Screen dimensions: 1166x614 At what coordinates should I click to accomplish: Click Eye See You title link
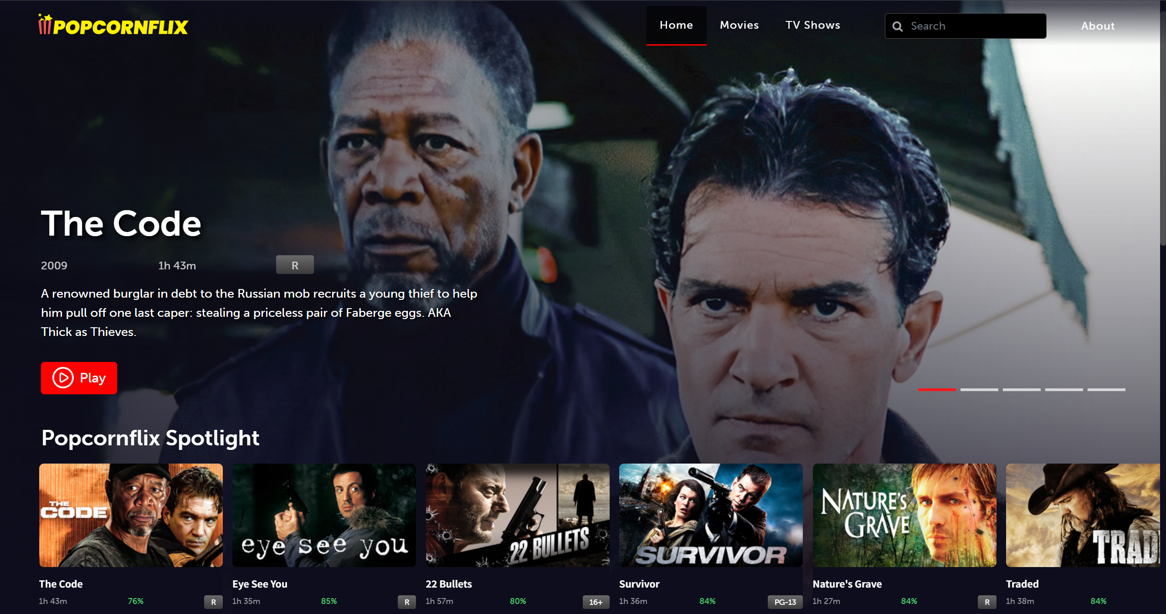pos(260,584)
